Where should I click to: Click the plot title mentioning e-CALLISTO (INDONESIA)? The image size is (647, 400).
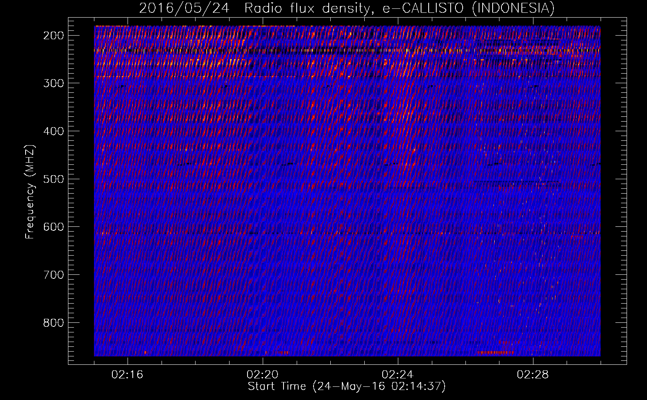point(347,8)
